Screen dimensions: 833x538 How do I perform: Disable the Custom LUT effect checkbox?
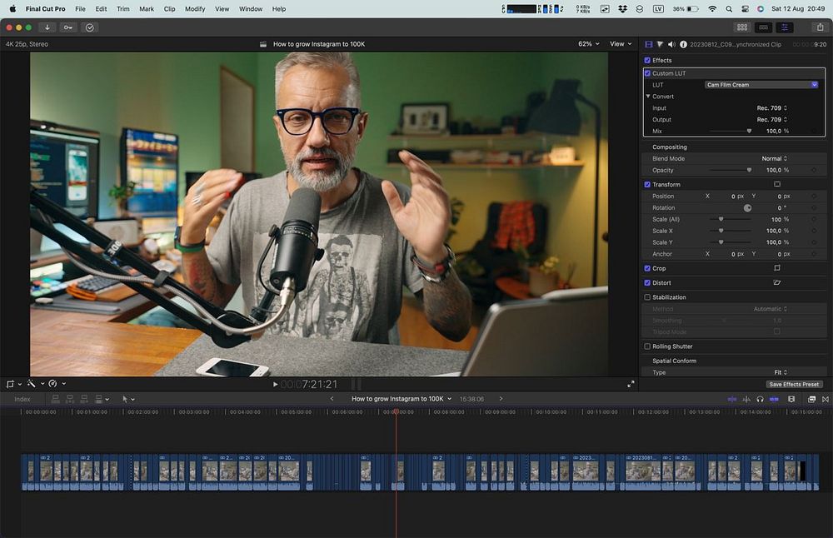pos(647,73)
